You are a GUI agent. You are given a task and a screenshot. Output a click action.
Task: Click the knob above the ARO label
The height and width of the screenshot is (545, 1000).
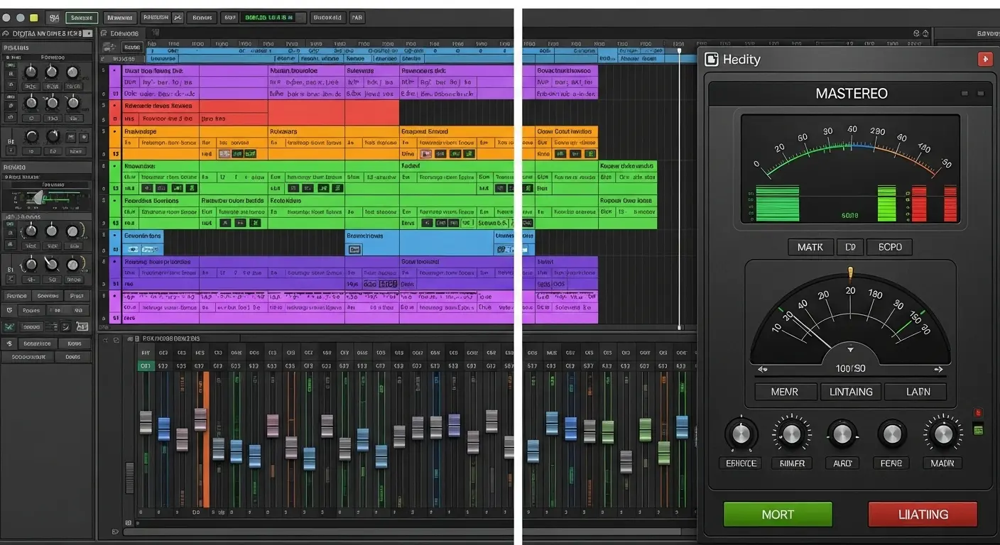(x=842, y=433)
